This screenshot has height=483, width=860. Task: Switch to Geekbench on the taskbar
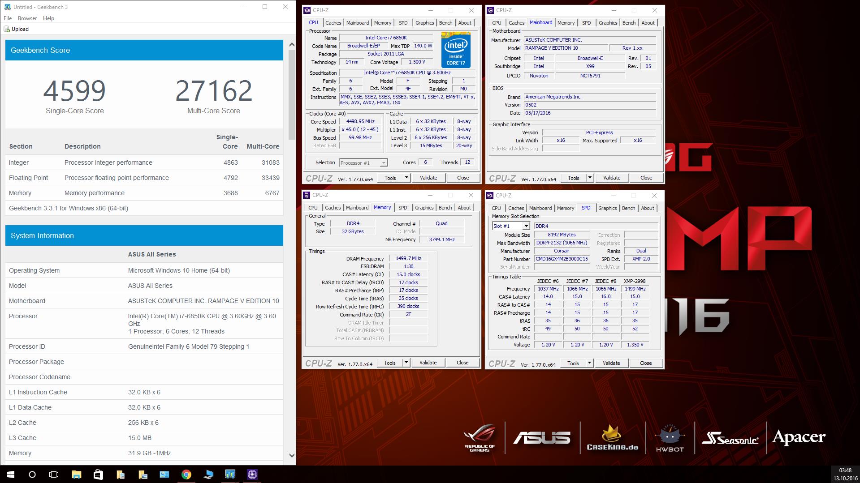point(230,474)
